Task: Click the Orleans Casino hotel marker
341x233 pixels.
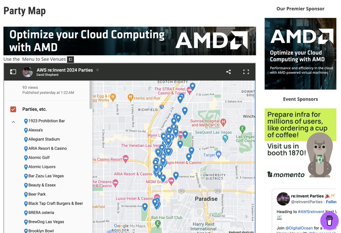Action: [115, 184]
